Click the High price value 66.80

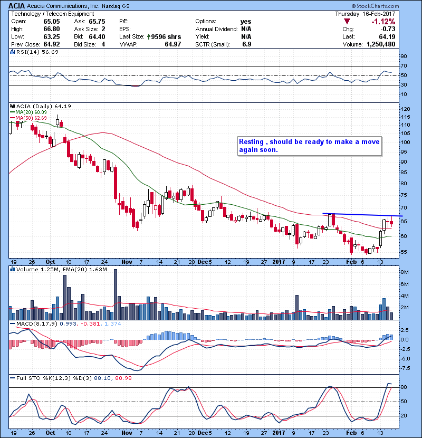(x=51, y=29)
